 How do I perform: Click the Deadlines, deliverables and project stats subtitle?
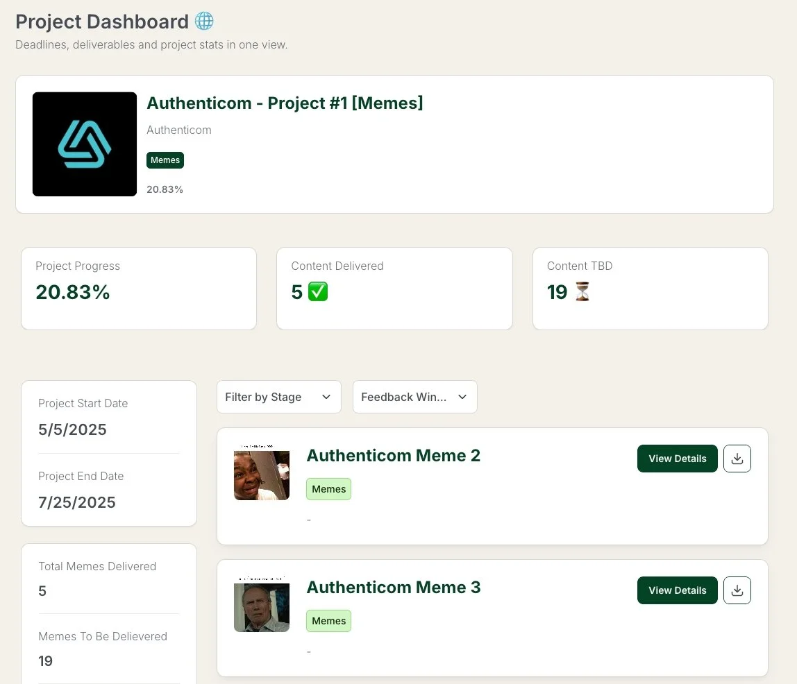(151, 44)
